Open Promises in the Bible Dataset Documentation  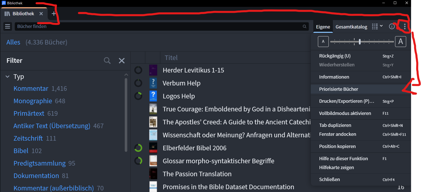click(x=228, y=187)
